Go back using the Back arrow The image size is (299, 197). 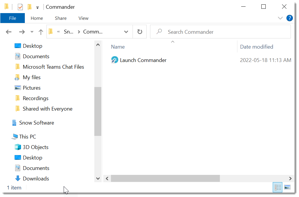point(8,32)
